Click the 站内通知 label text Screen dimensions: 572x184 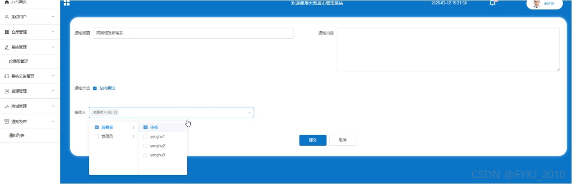tap(107, 88)
